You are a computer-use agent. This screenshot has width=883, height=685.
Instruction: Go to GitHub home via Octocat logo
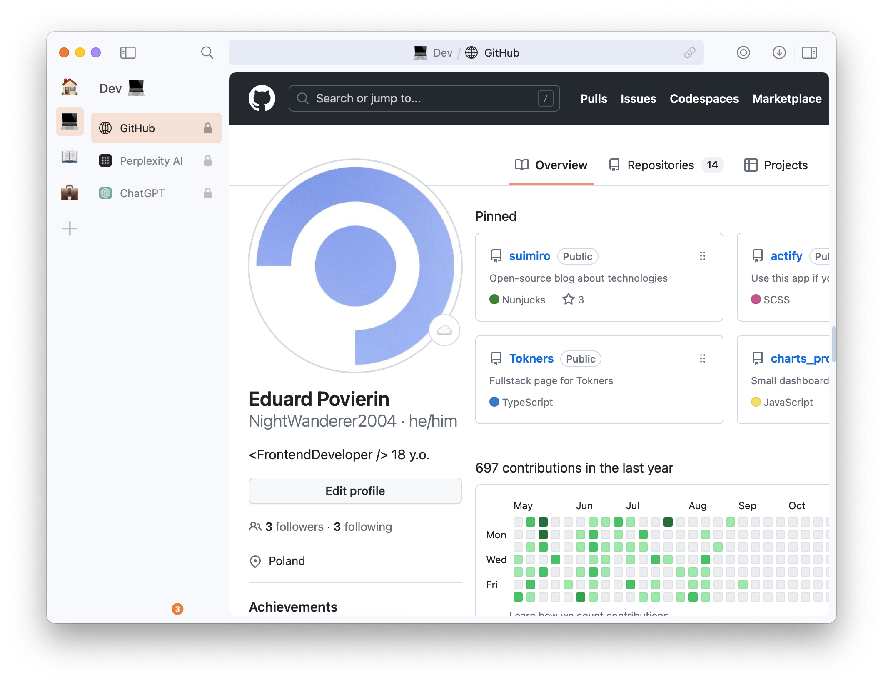click(x=262, y=99)
